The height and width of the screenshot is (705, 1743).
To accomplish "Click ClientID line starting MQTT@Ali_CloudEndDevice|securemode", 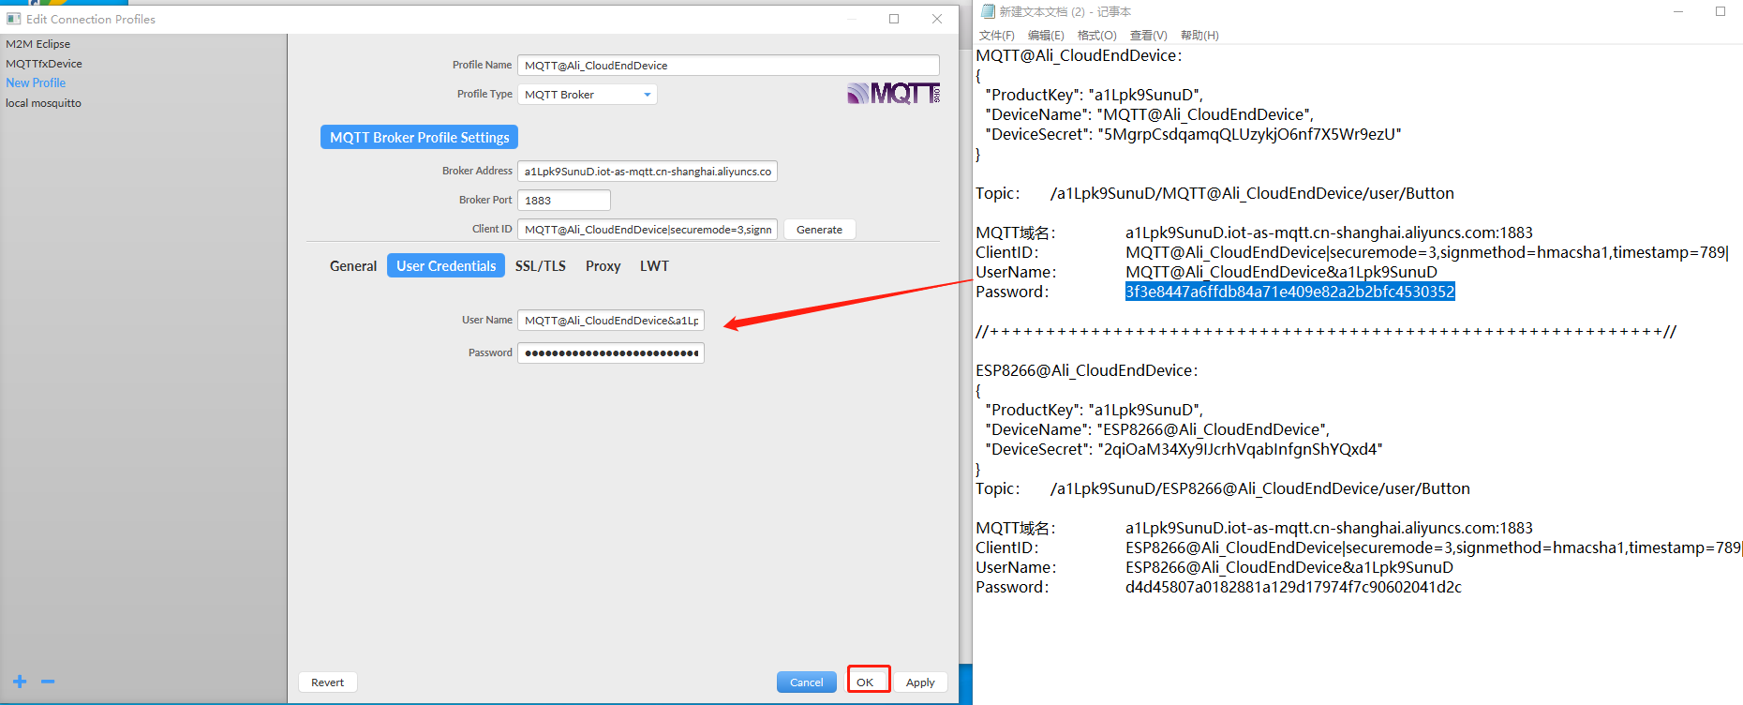I will 1427,252.
